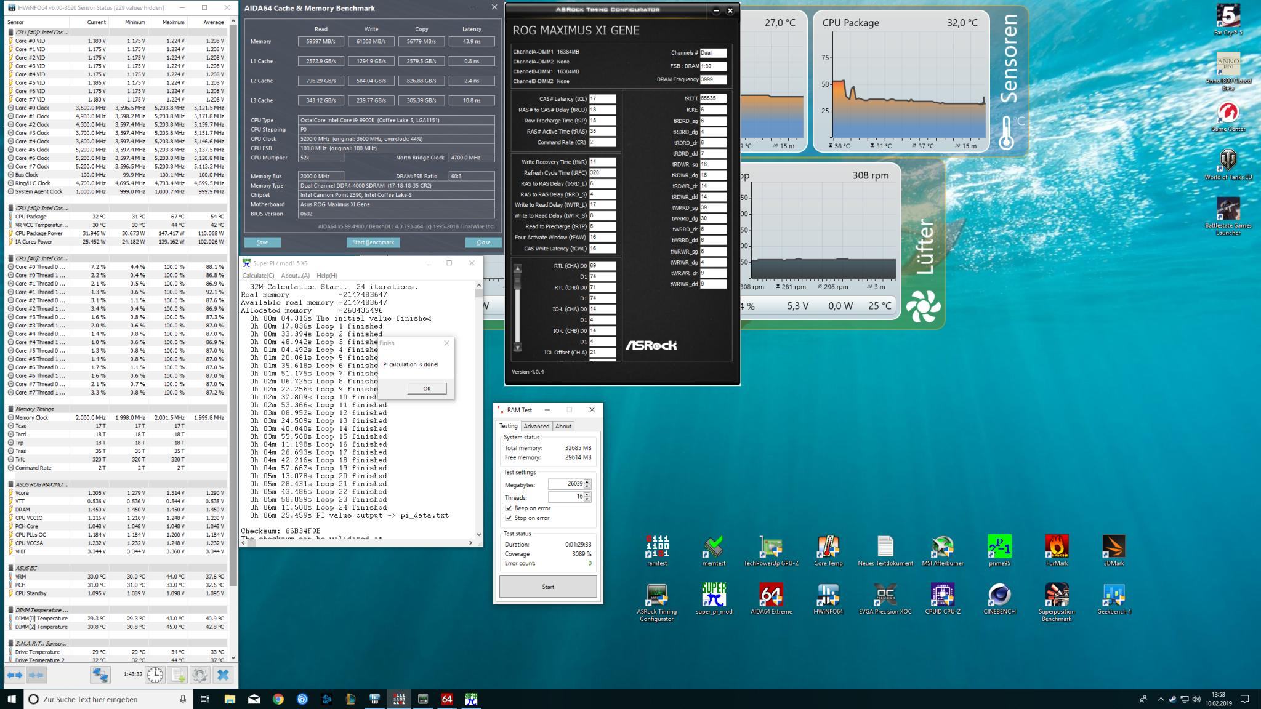Click CAS# Latency (tCL) value field
This screenshot has height=709, width=1261.
click(x=602, y=98)
